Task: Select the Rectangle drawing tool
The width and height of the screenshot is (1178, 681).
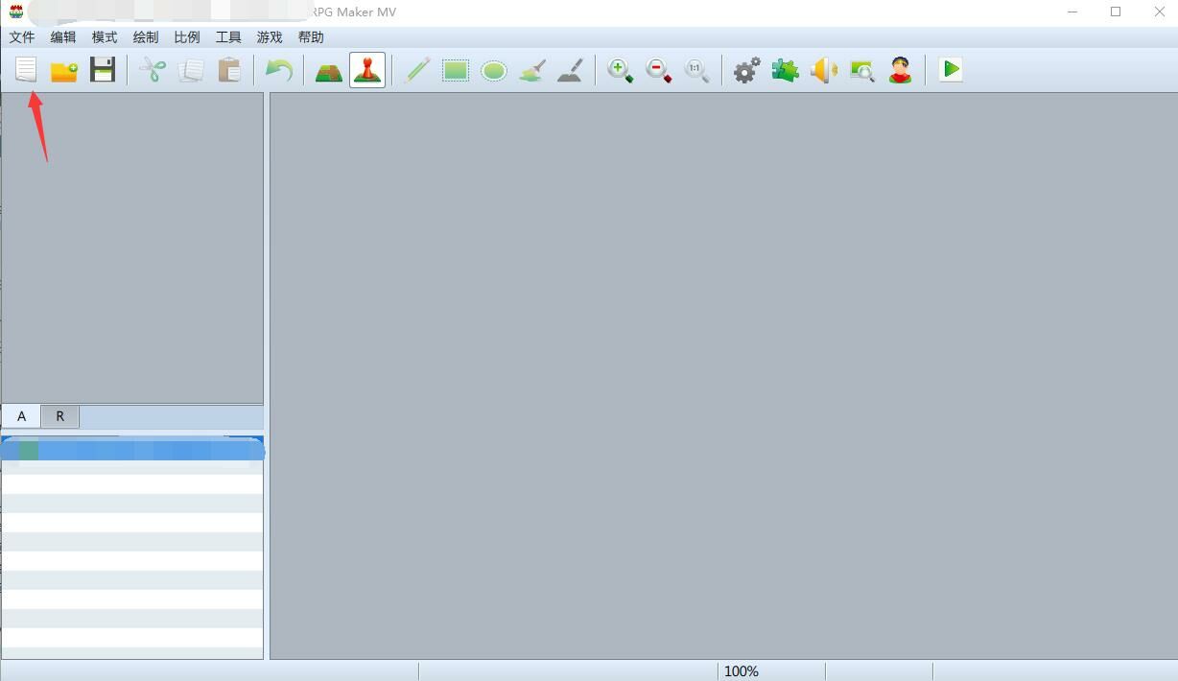Action: tap(456, 70)
